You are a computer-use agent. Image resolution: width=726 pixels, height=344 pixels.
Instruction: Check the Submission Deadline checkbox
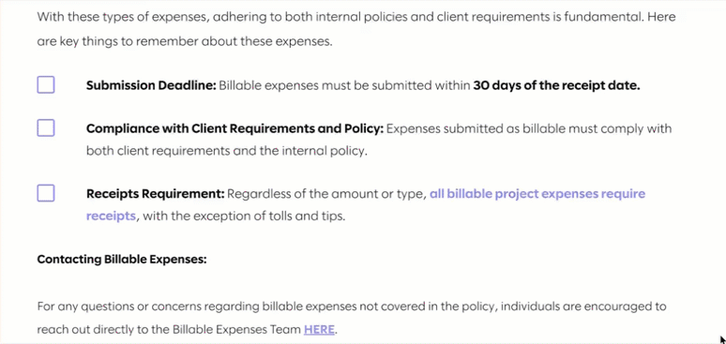tap(46, 84)
